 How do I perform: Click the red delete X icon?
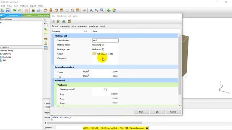tap(26, 10)
